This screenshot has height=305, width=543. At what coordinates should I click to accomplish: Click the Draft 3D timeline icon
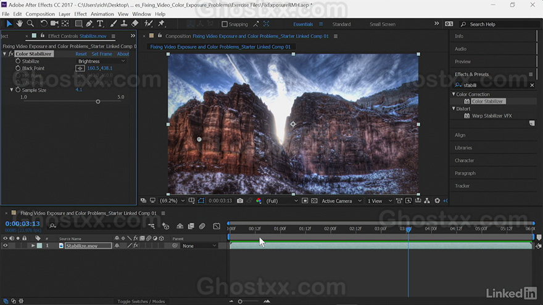pos(166,226)
